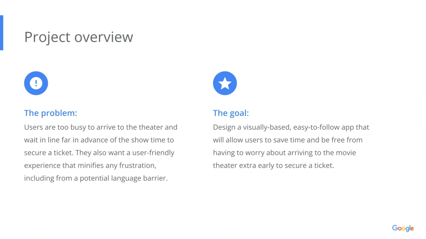Click the blue vertical accent bar
Image resolution: width=426 pixels, height=239 pixels.
click(x=1, y=33)
